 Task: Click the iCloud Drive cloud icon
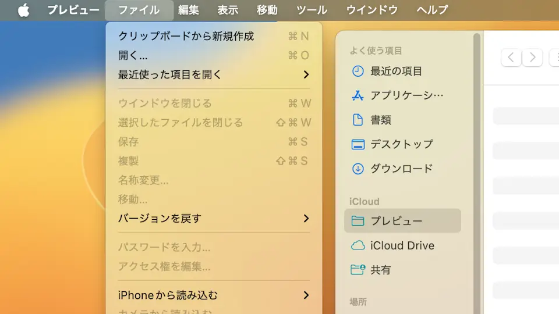pos(358,245)
